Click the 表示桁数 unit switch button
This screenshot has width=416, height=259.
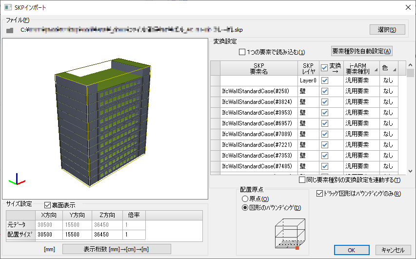coord(117,249)
